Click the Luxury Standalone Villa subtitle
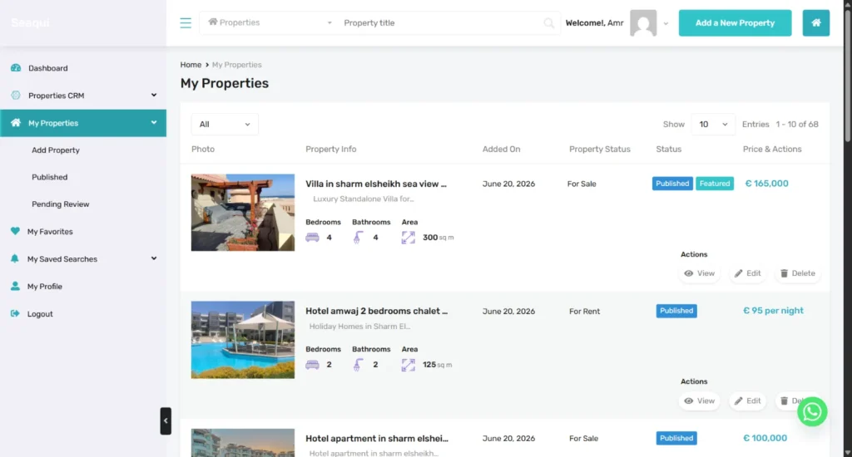Viewport: 852px width, 457px height. [x=364, y=199]
